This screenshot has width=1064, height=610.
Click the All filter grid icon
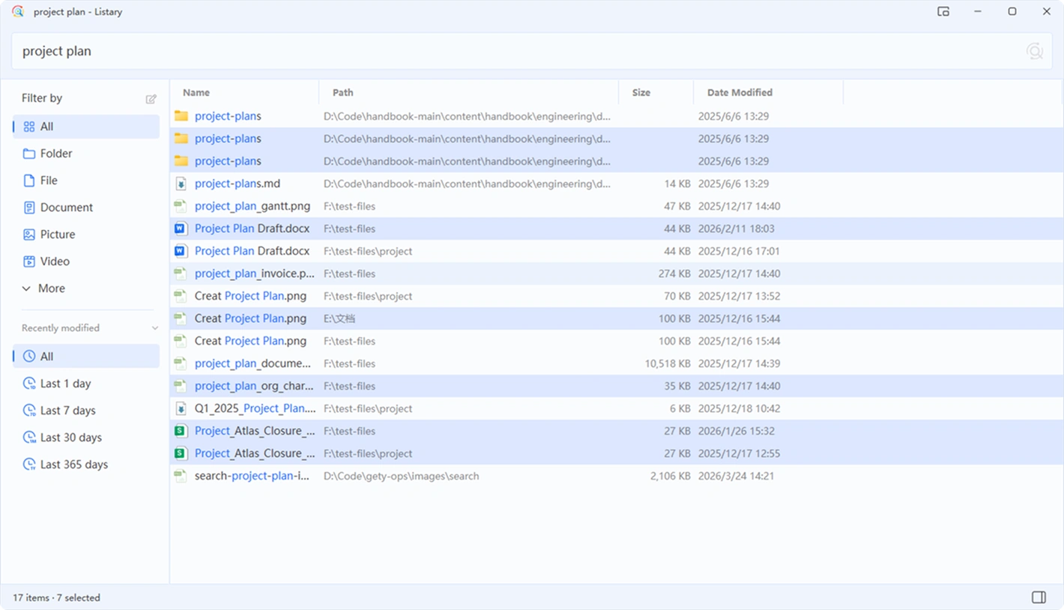tap(29, 127)
